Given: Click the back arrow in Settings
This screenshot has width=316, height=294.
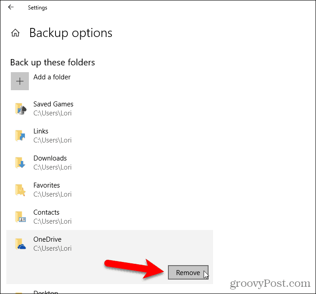Looking at the screenshot, I should tap(11, 7).
